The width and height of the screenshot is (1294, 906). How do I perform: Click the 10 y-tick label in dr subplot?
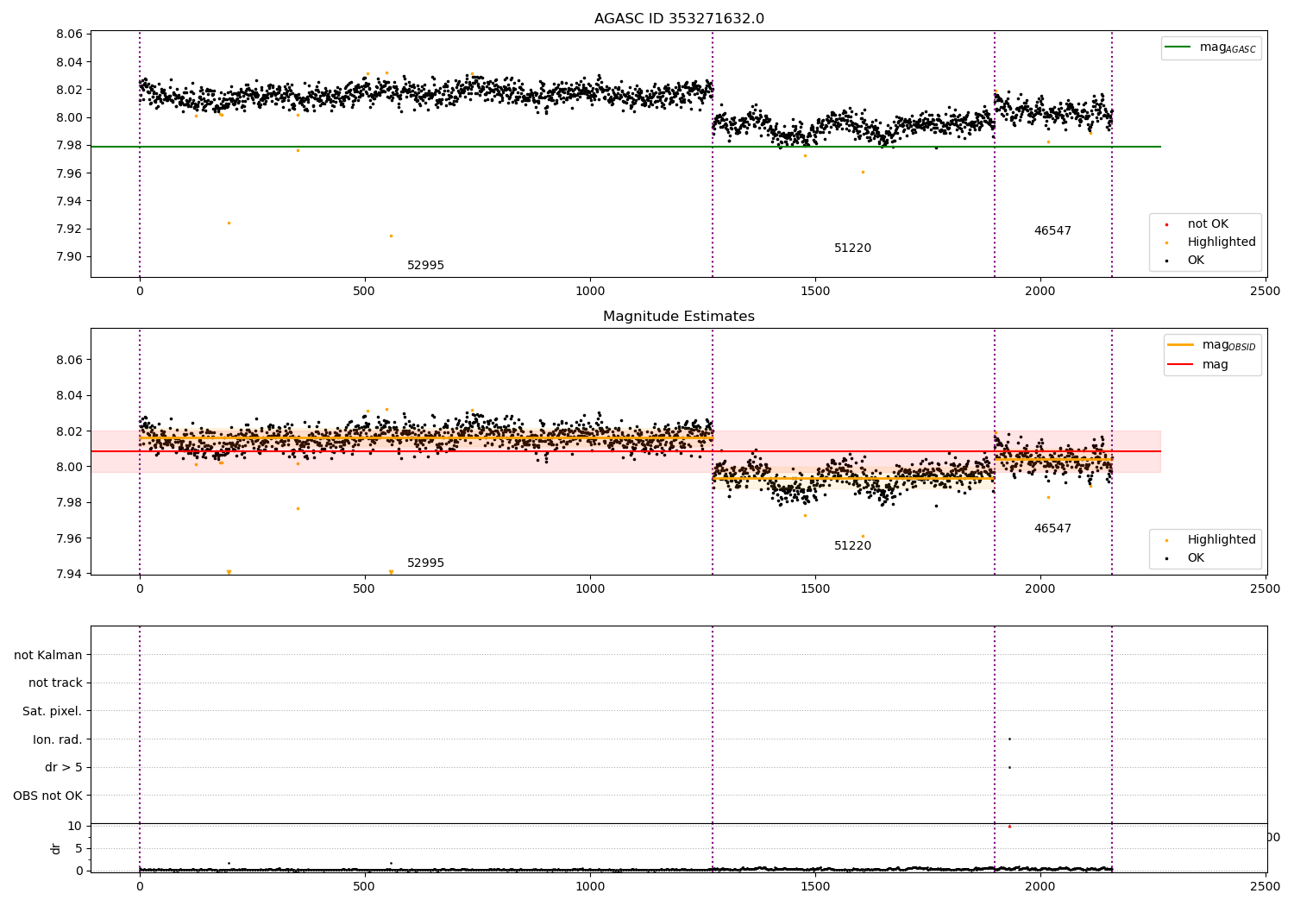click(x=75, y=826)
